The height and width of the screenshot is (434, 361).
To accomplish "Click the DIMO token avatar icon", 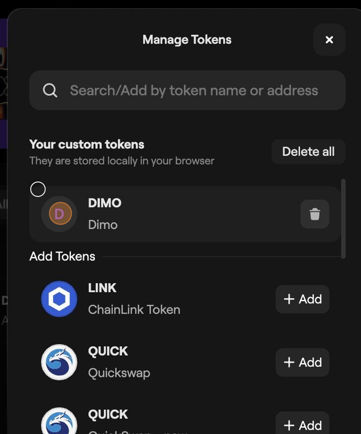I will point(59,214).
